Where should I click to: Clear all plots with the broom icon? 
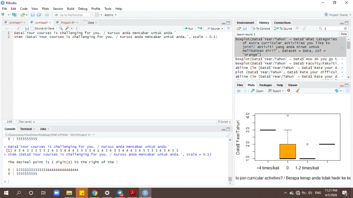click(x=297, y=91)
